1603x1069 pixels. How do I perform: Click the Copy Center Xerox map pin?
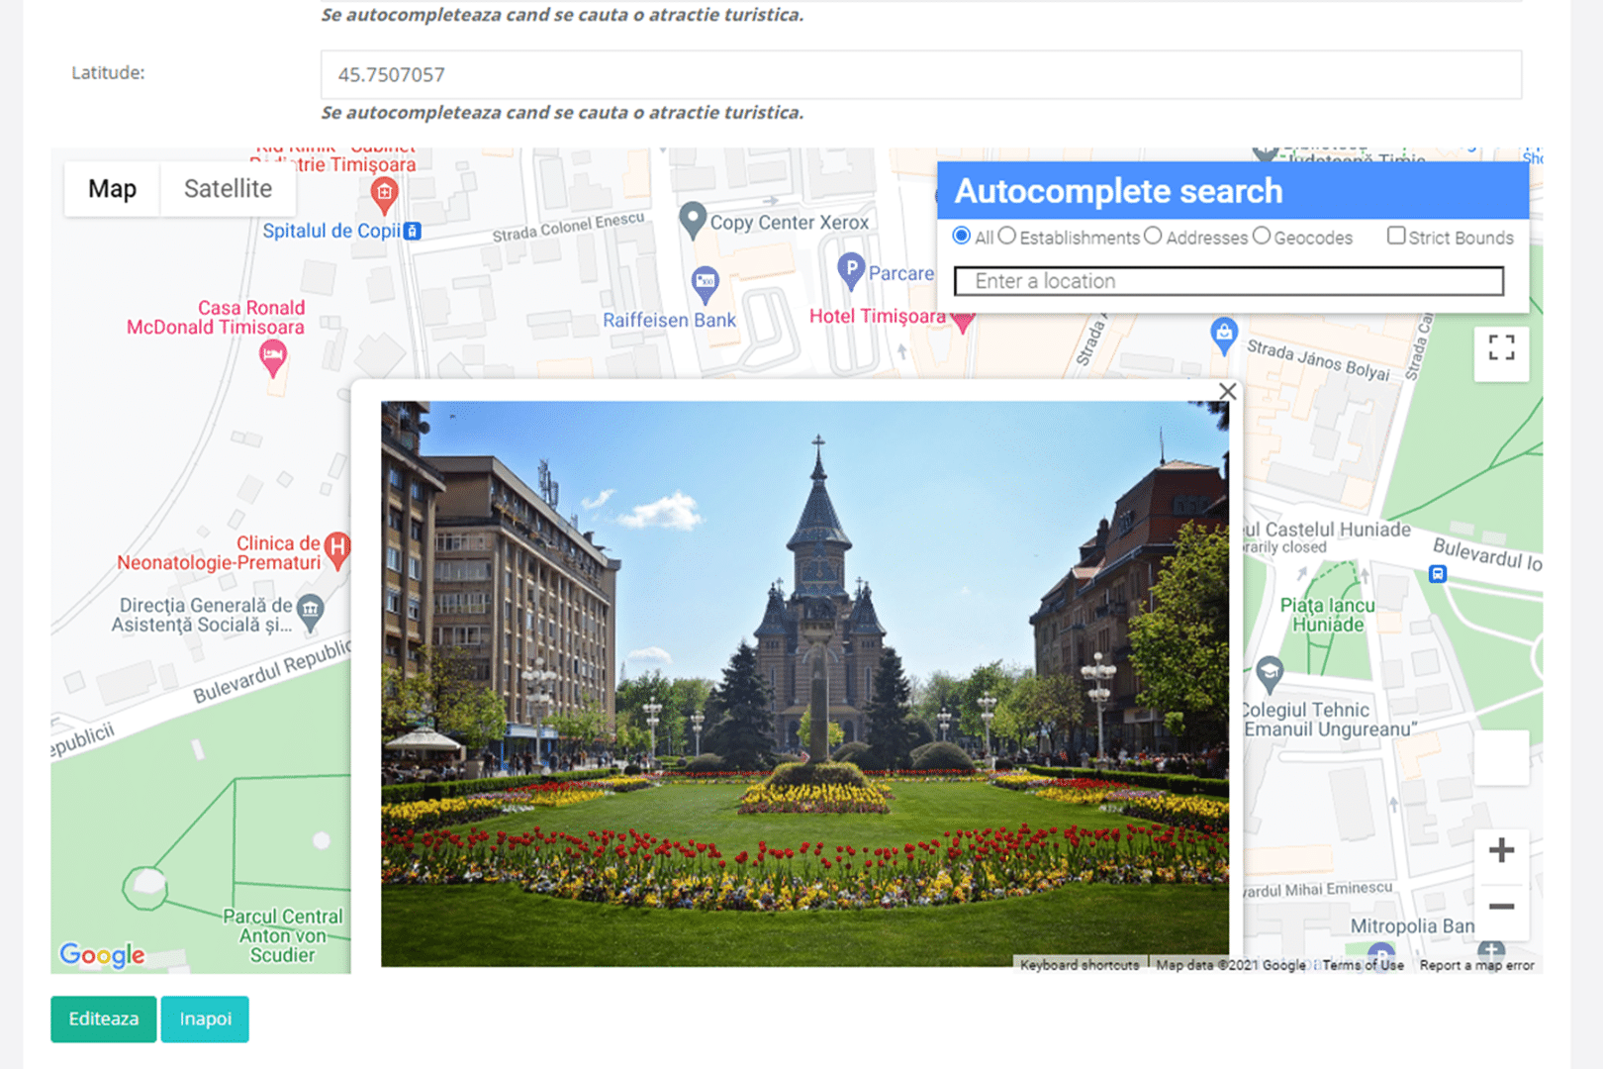pos(693,219)
